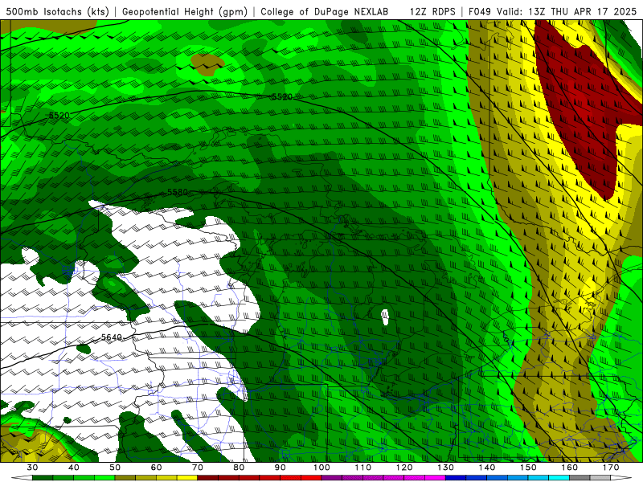Pick the bright yellow swatch ending at 70
Viewport: 643px width, 482px height.
(x=187, y=478)
